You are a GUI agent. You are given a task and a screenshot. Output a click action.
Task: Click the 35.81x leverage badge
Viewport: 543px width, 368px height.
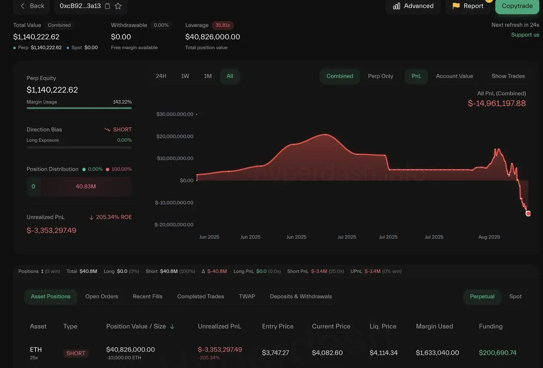pos(223,25)
